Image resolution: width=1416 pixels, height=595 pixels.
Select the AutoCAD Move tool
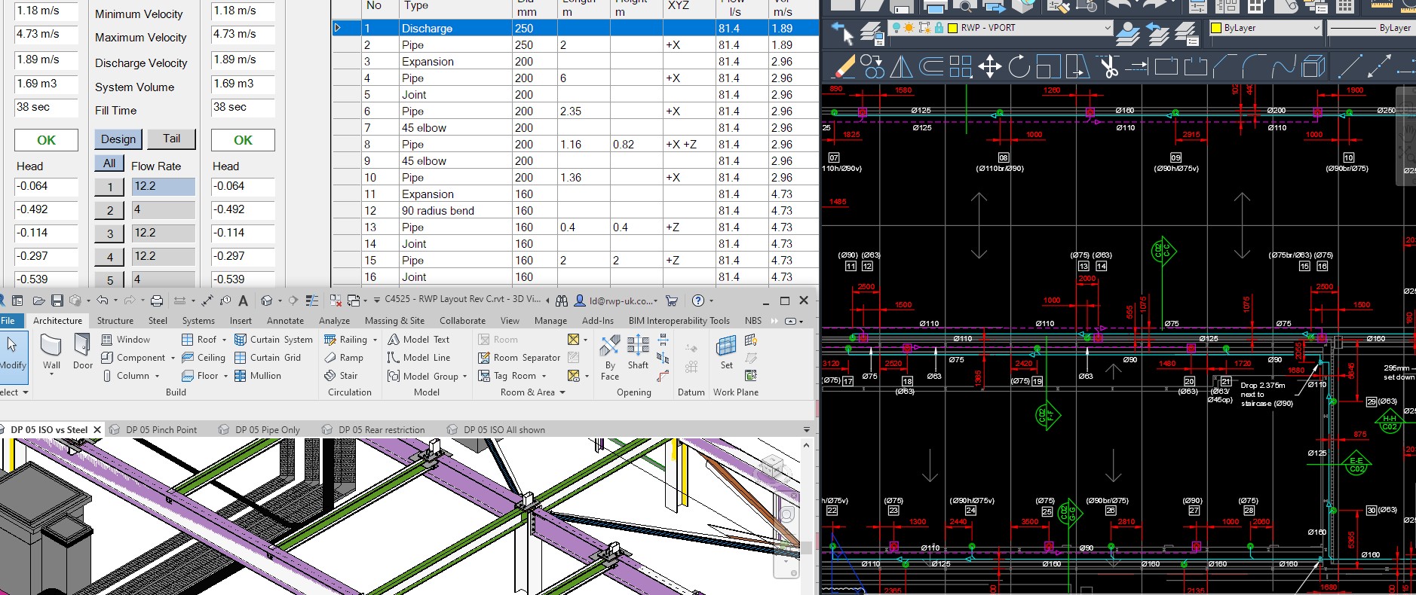tap(990, 66)
